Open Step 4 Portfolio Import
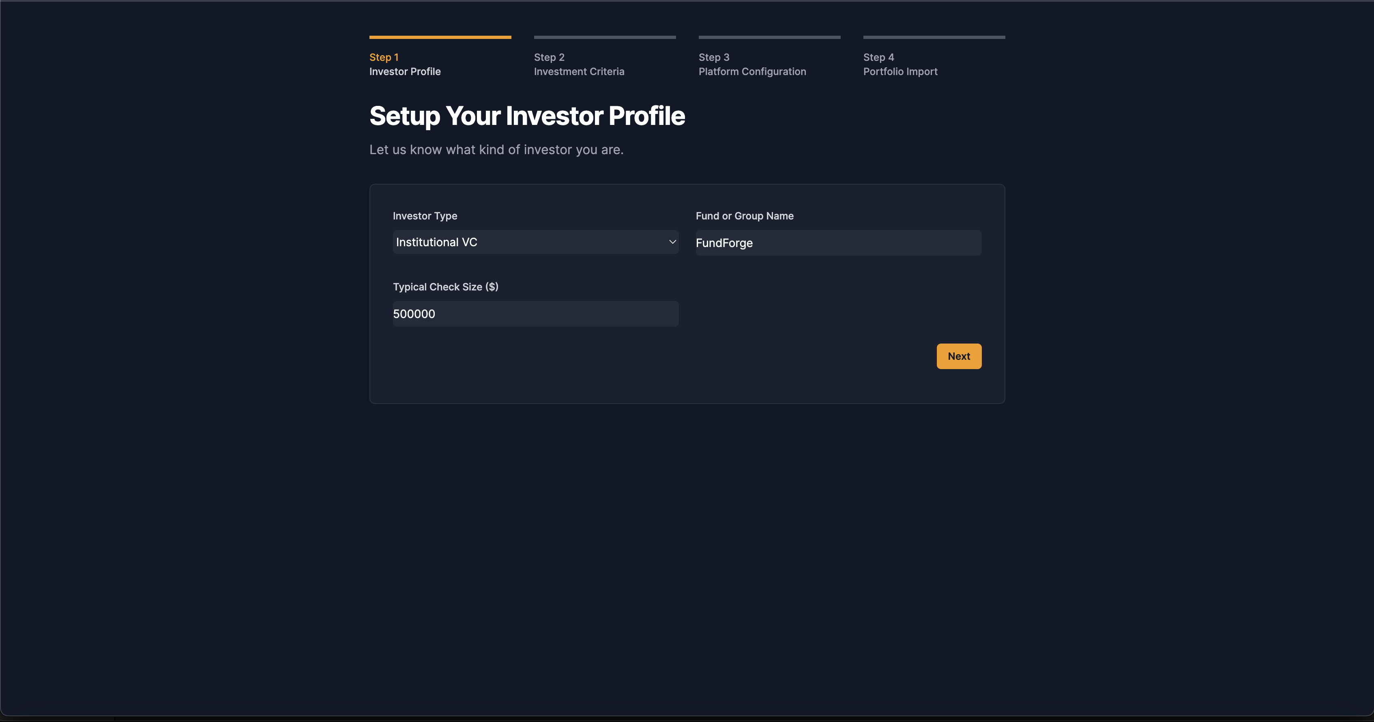The image size is (1374, 722). tap(900, 64)
